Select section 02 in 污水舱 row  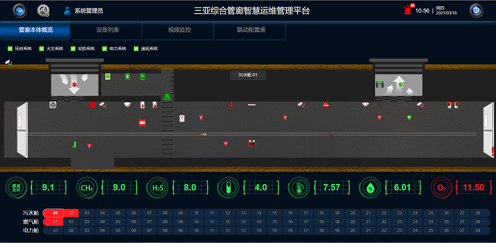71,213
